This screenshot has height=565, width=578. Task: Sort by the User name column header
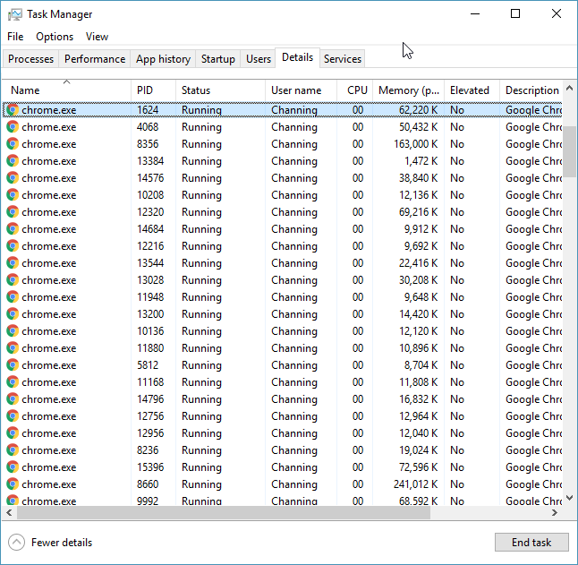tap(301, 90)
